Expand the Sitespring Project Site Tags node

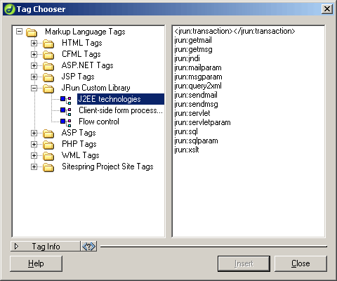click(34, 166)
